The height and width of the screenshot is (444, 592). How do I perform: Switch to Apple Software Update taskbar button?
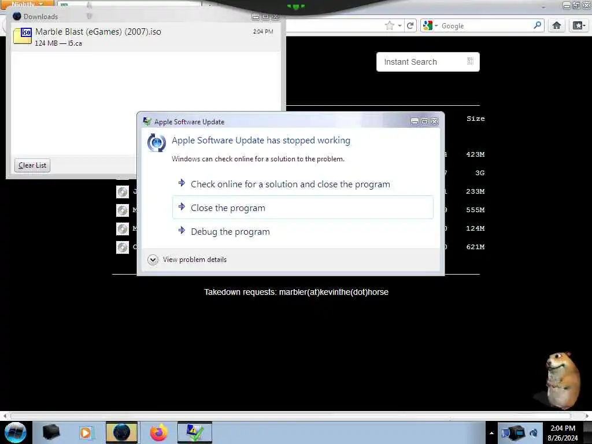tap(195, 432)
